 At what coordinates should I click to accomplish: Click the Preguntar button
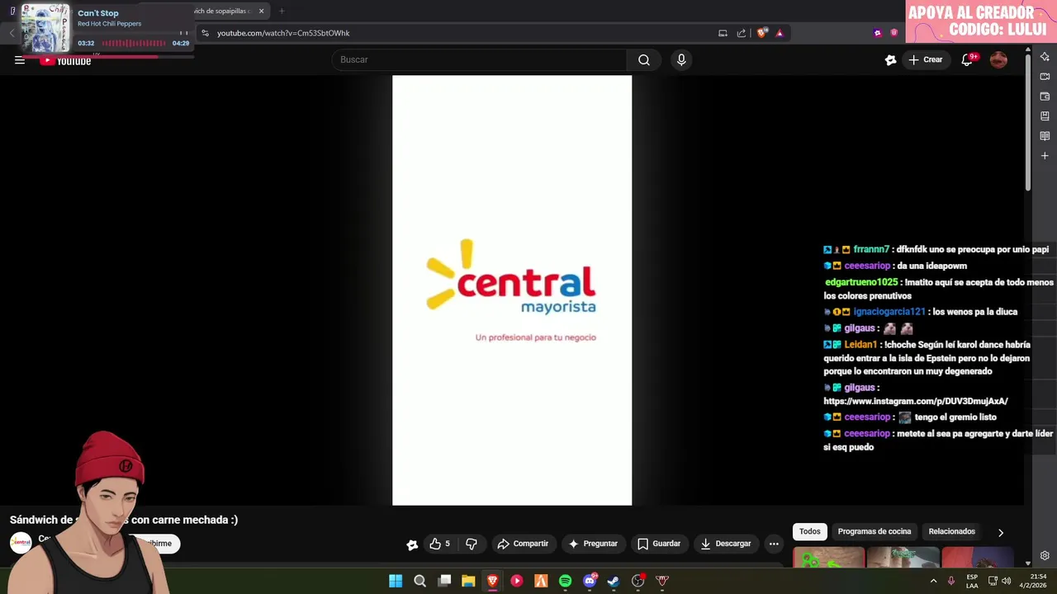point(593,544)
